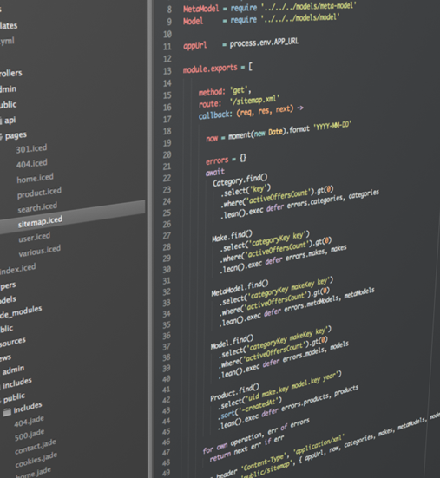This screenshot has width=440, height=478.
Task: Open cookies.jade file
Action: [36, 460]
